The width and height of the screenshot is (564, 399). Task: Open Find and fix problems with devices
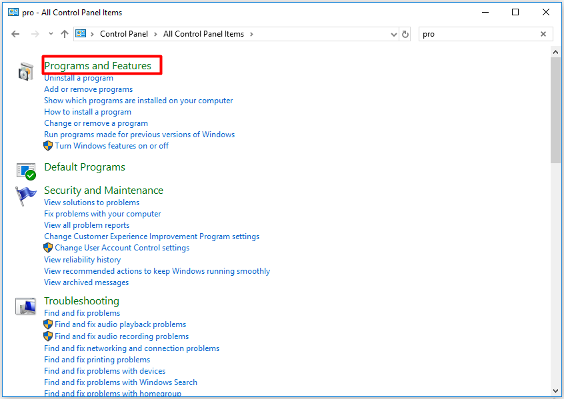point(104,371)
